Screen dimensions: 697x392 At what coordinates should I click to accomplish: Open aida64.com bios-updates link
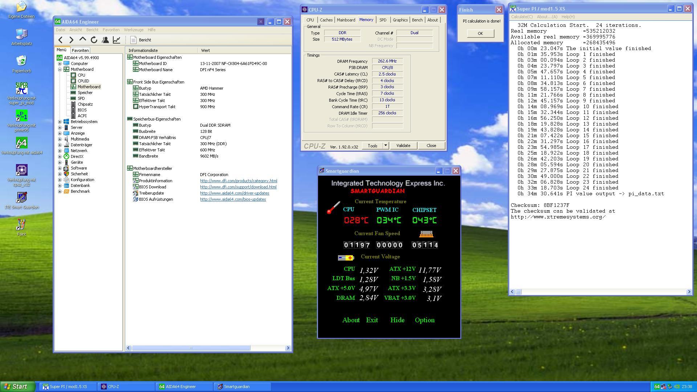coord(233,199)
